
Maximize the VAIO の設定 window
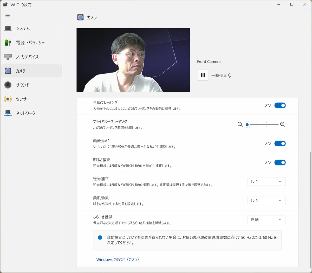point(292,4)
